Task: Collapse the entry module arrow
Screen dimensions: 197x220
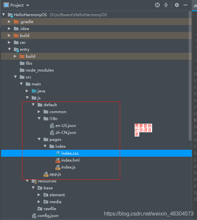Action: (x=10, y=49)
